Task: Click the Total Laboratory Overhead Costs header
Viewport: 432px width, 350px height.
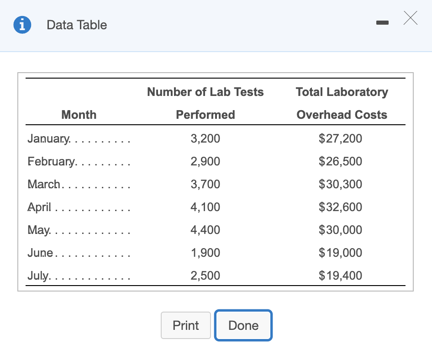Action: pyautogui.click(x=342, y=103)
